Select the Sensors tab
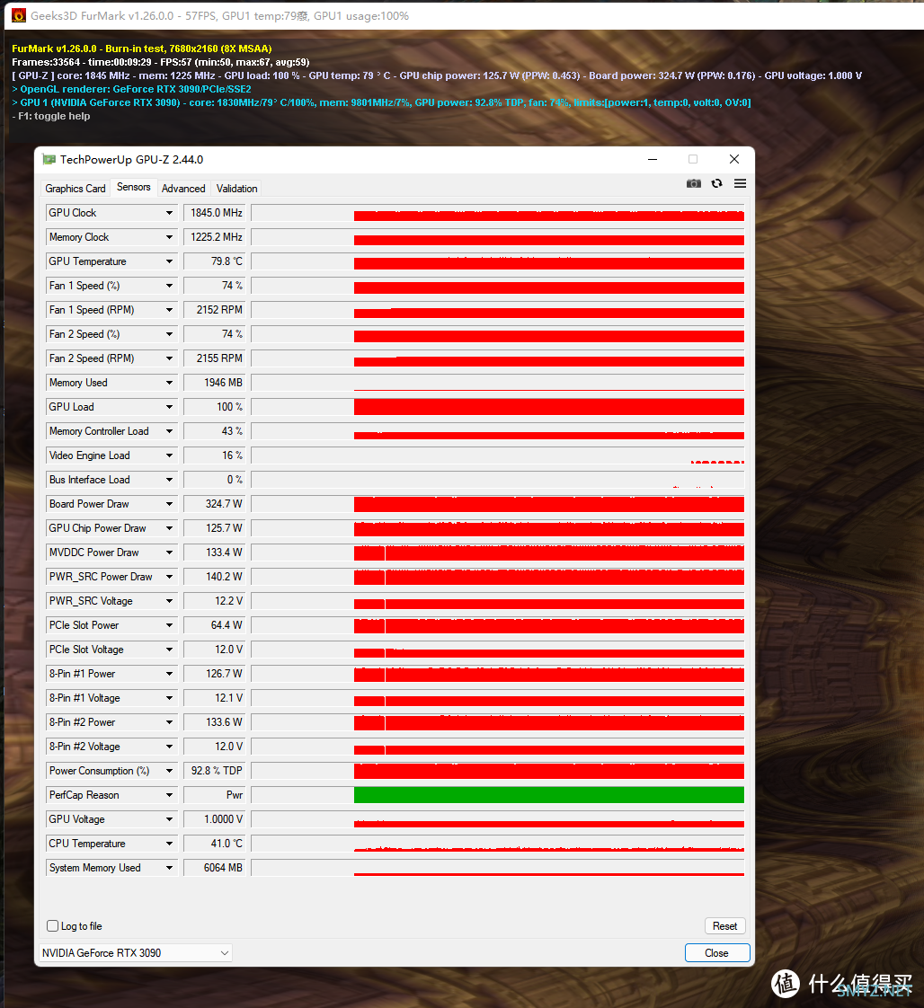 pyautogui.click(x=134, y=187)
